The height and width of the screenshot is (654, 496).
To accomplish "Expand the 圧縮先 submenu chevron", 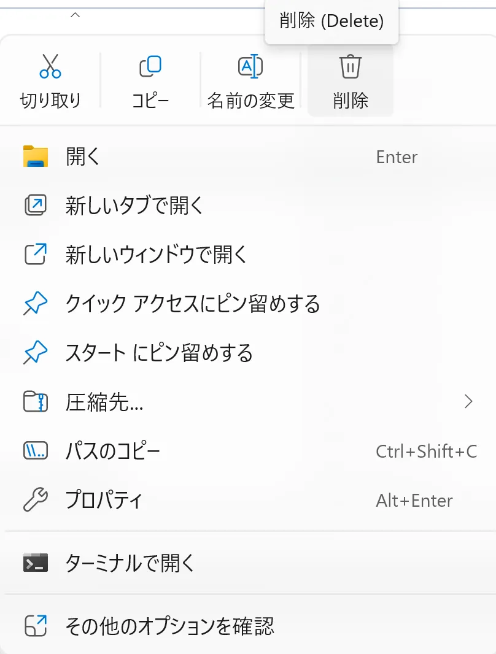I will [x=468, y=402].
